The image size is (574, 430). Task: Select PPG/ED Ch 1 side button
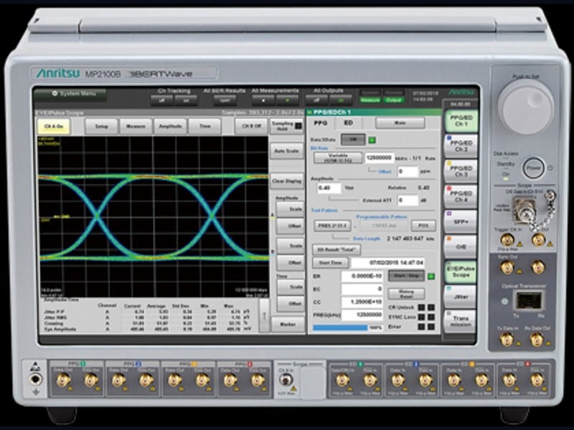click(461, 121)
